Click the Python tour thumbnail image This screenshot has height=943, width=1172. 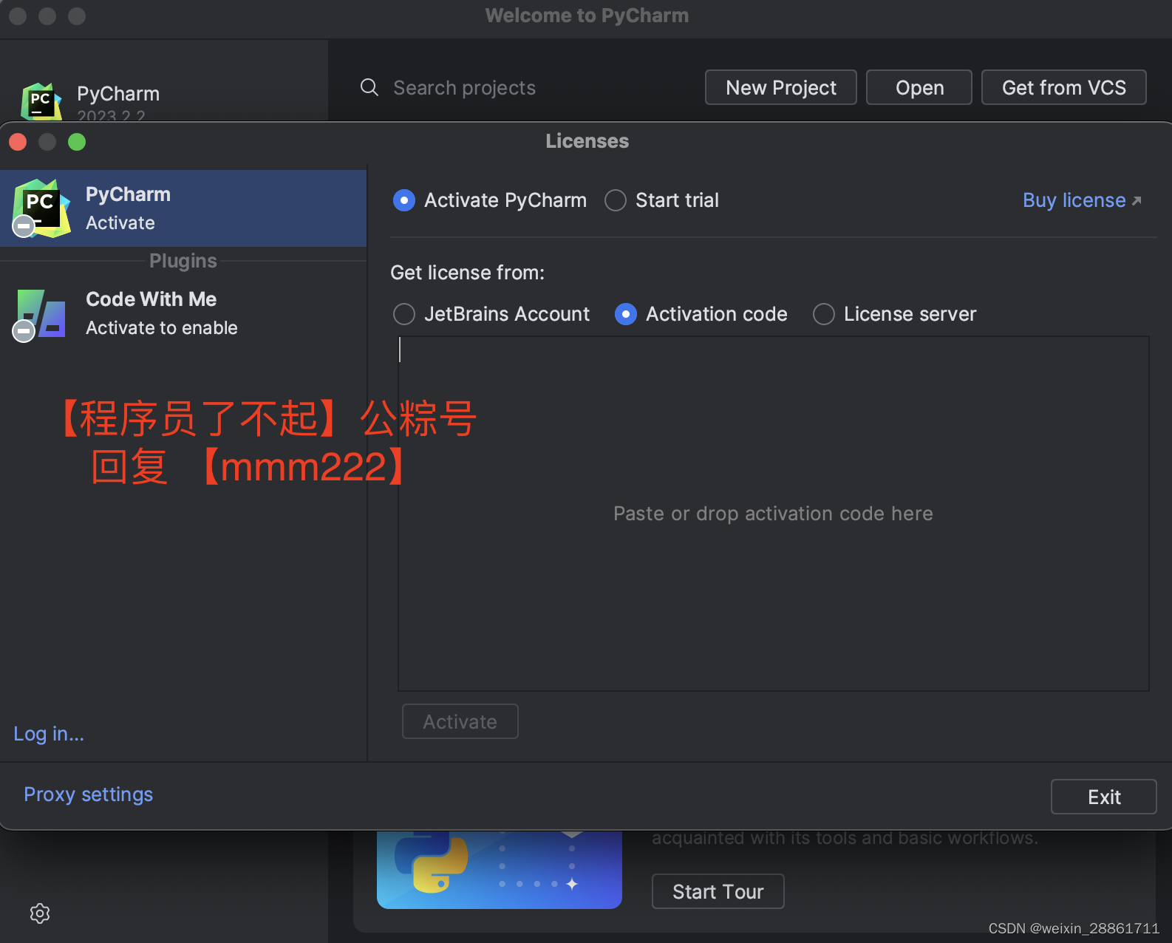tap(500, 870)
